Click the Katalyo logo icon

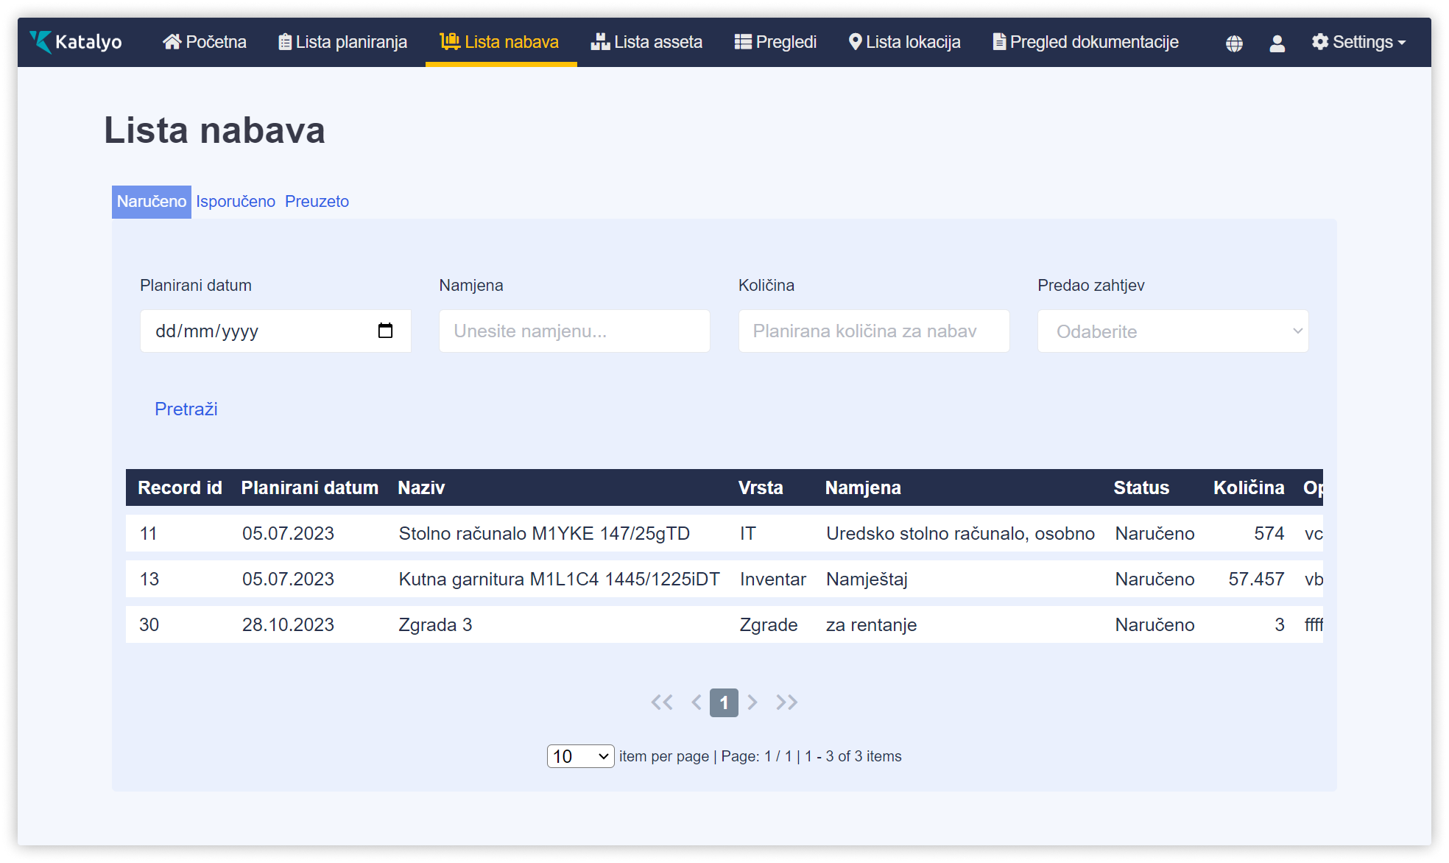(x=41, y=42)
